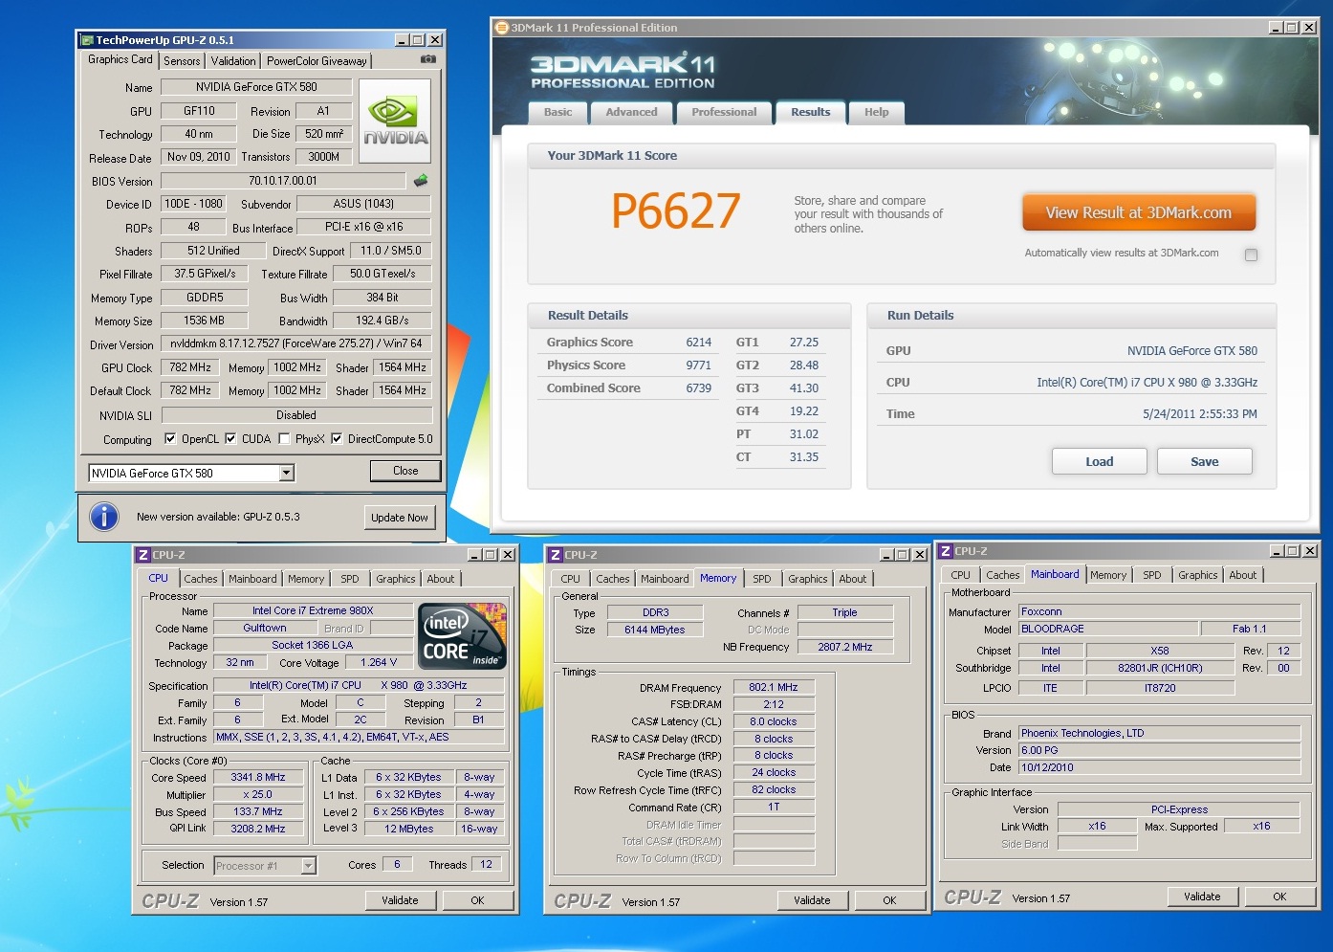Screen dimensions: 1333x952
Task: Open the Help tab in 3DMark
Action: tap(877, 112)
